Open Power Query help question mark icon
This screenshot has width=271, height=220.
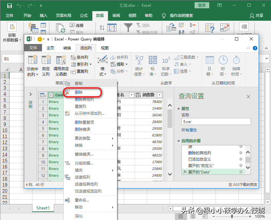click(255, 48)
